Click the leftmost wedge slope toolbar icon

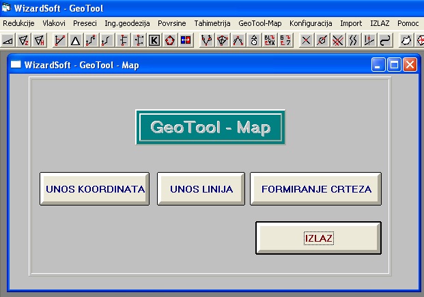click(x=8, y=41)
